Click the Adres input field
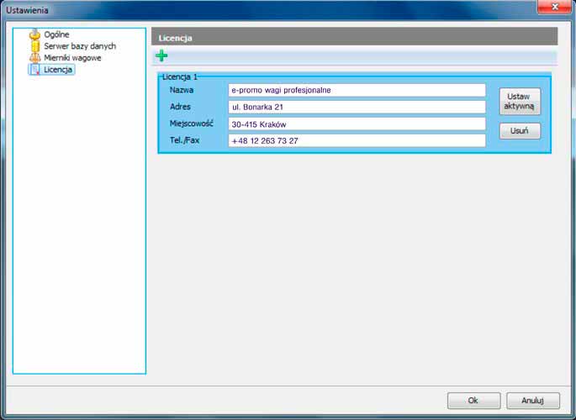This screenshot has height=420, width=576. (357, 108)
